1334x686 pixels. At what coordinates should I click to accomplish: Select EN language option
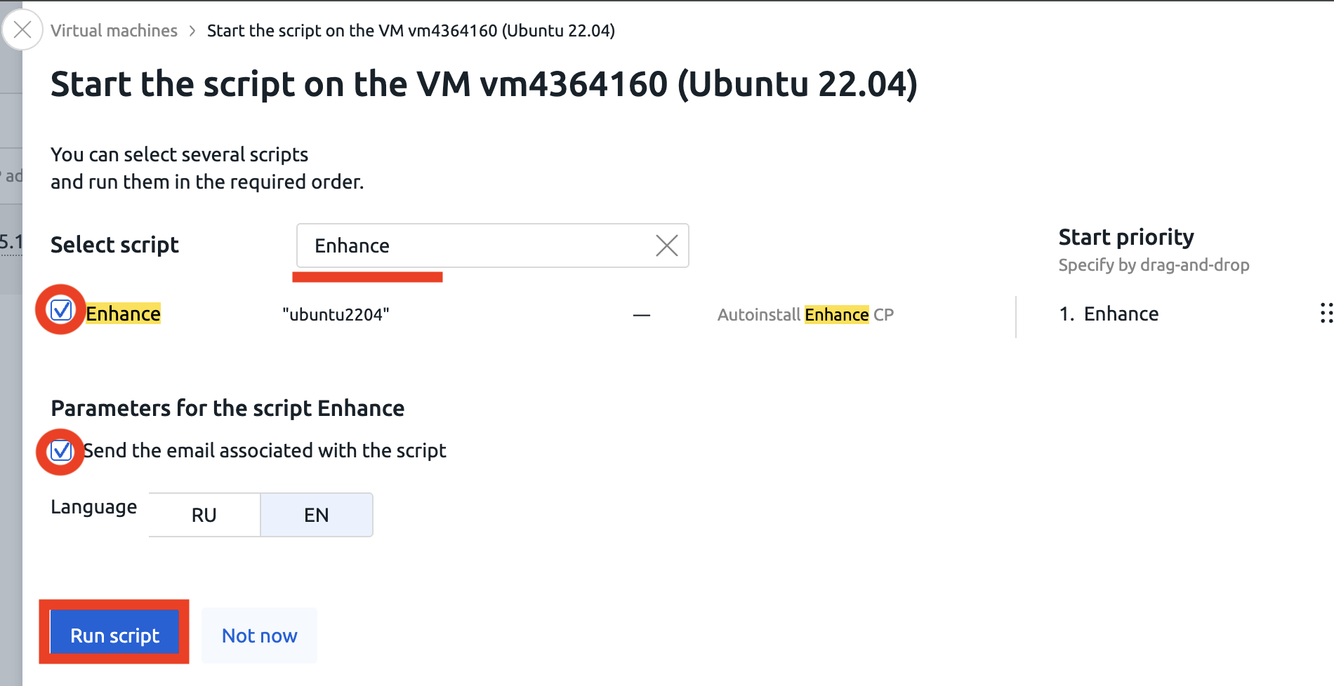click(317, 515)
